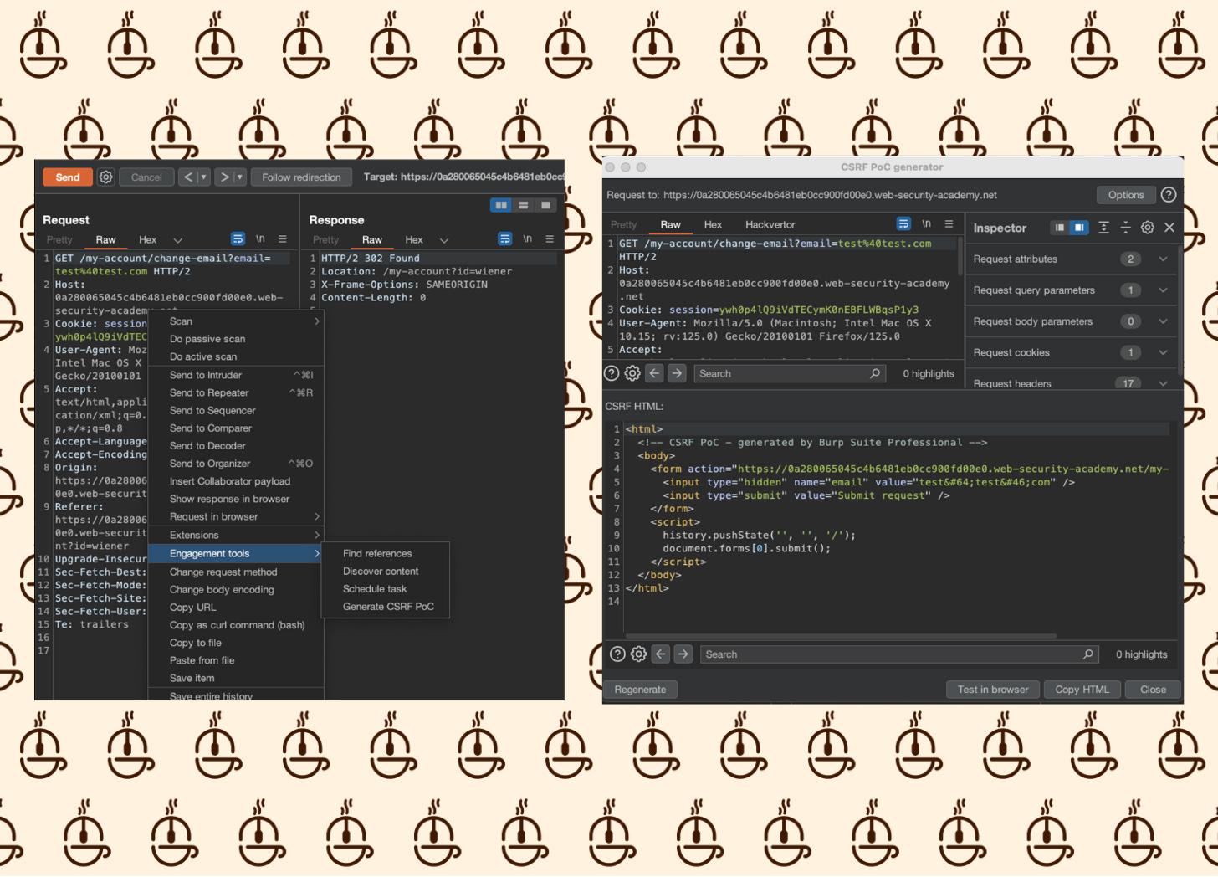1218x877 pixels.
Task: Dock Inspector to the right layout icon
Action: tap(1079, 228)
